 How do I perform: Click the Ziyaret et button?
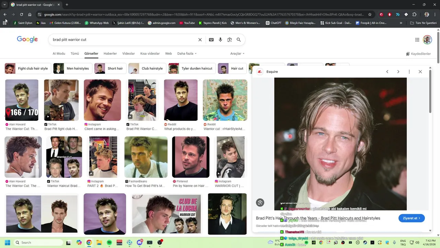click(x=411, y=218)
